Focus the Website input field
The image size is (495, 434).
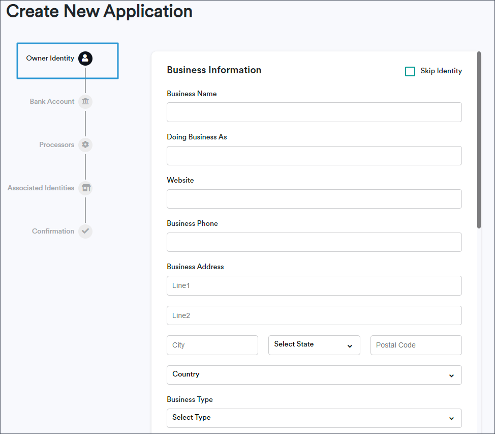(314, 199)
